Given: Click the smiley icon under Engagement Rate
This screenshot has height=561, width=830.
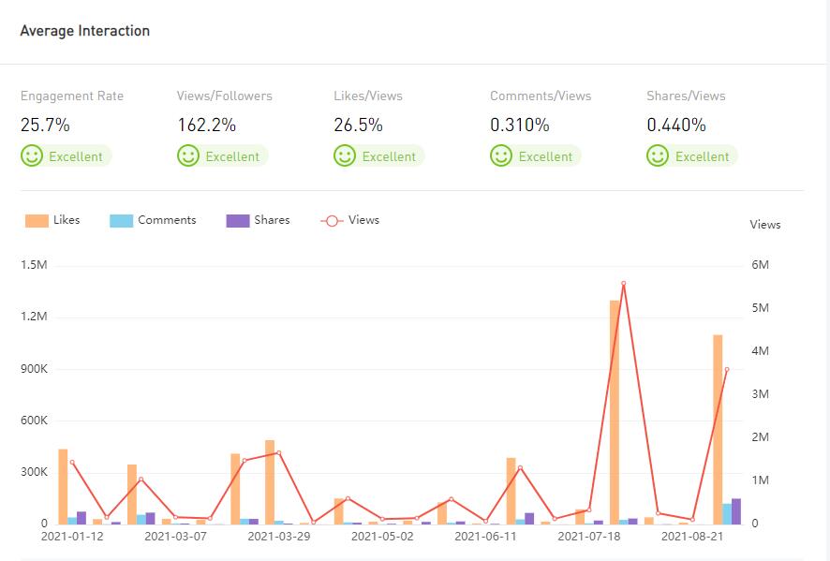Looking at the screenshot, I should click(32, 155).
